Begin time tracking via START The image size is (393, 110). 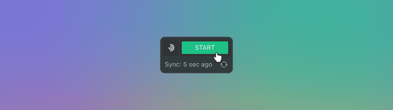click(205, 48)
